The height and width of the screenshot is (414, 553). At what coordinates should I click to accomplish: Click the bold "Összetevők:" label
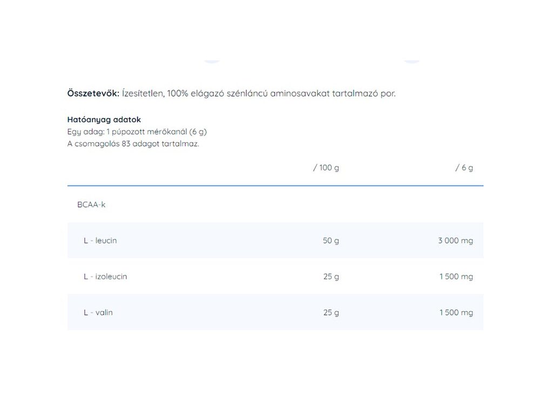click(93, 93)
